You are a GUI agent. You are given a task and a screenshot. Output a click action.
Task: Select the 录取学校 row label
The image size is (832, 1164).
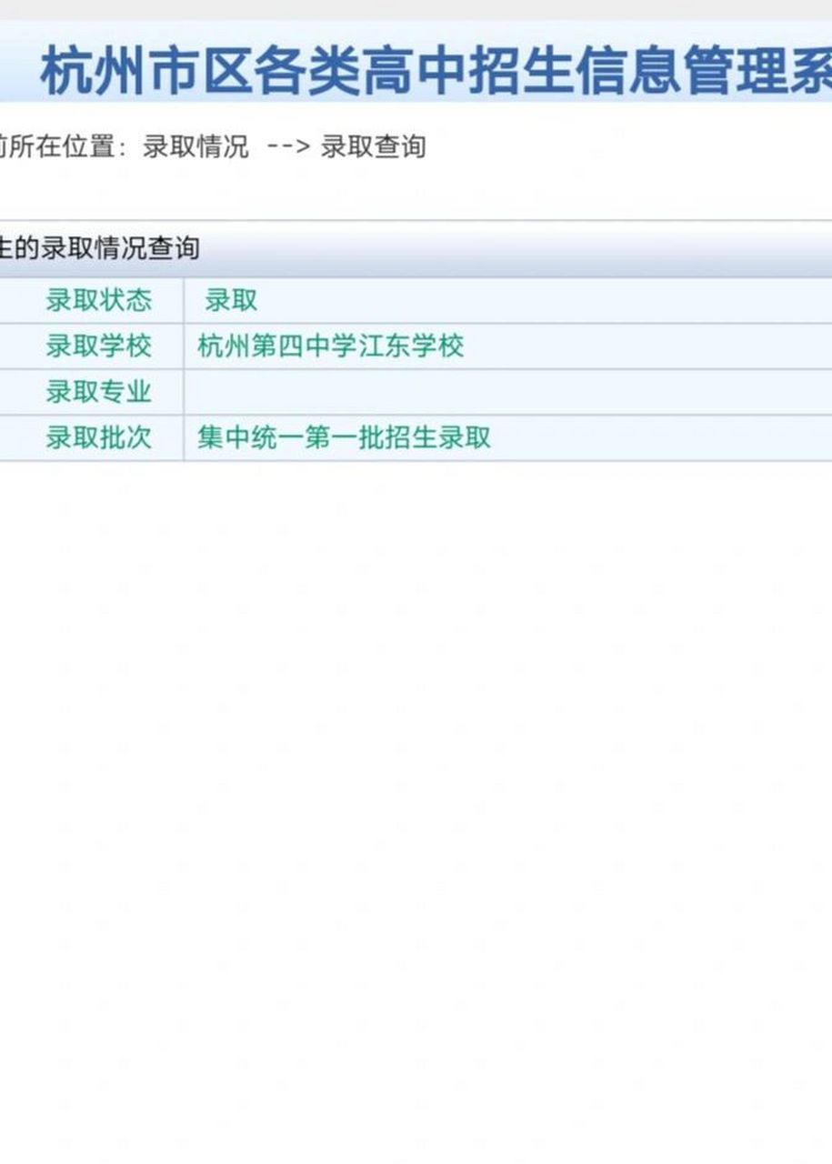point(100,346)
